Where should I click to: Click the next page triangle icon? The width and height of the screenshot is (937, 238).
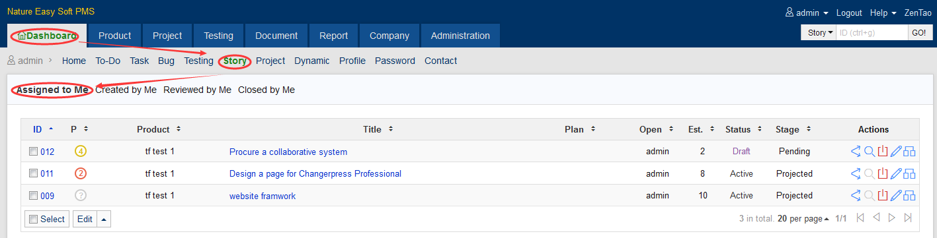[892, 218]
